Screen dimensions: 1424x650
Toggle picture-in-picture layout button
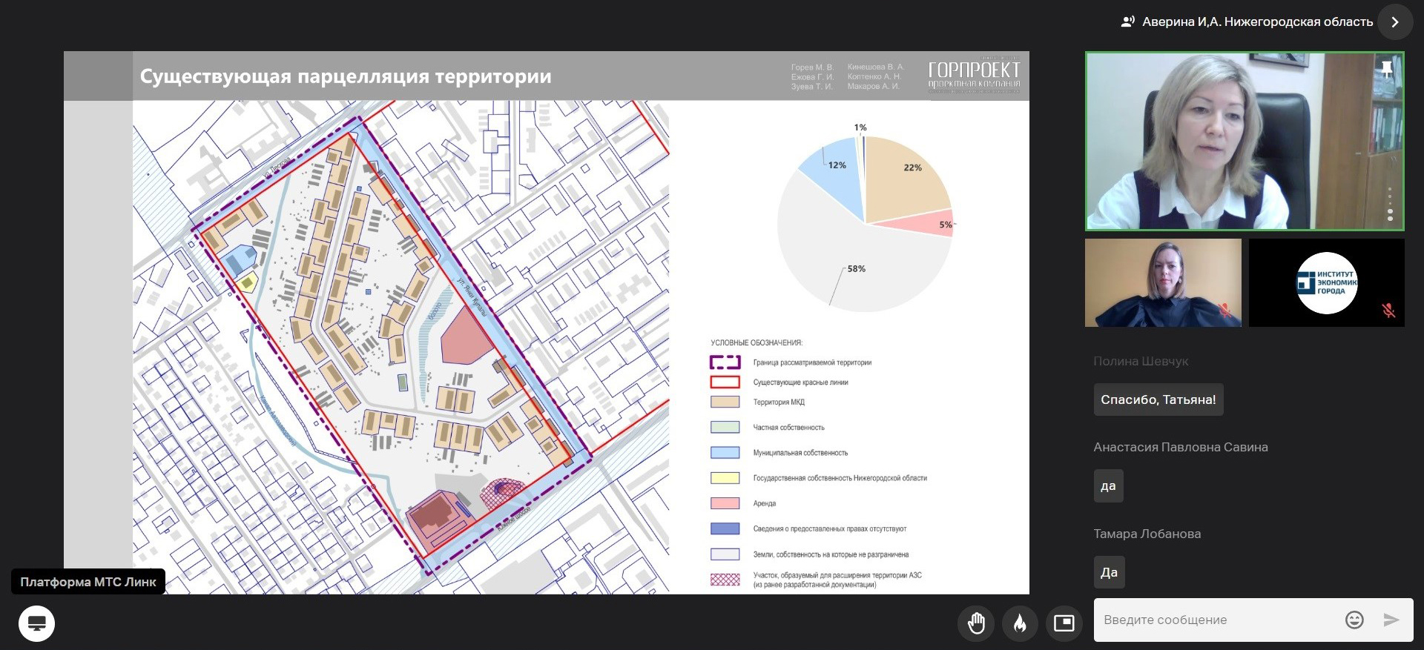[x=1064, y=623]
